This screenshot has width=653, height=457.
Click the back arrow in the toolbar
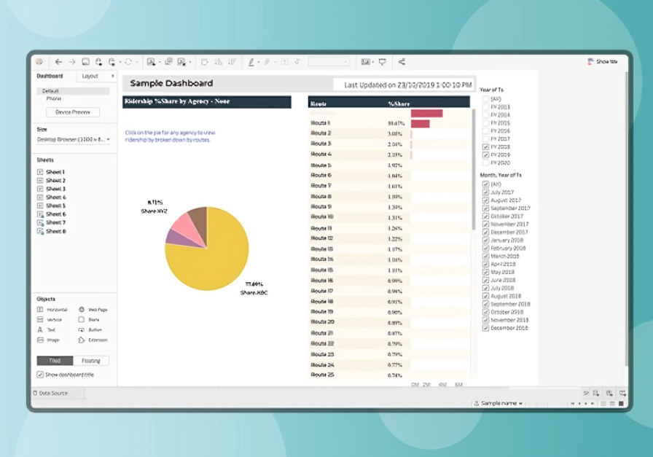click(x=59, y=62)
